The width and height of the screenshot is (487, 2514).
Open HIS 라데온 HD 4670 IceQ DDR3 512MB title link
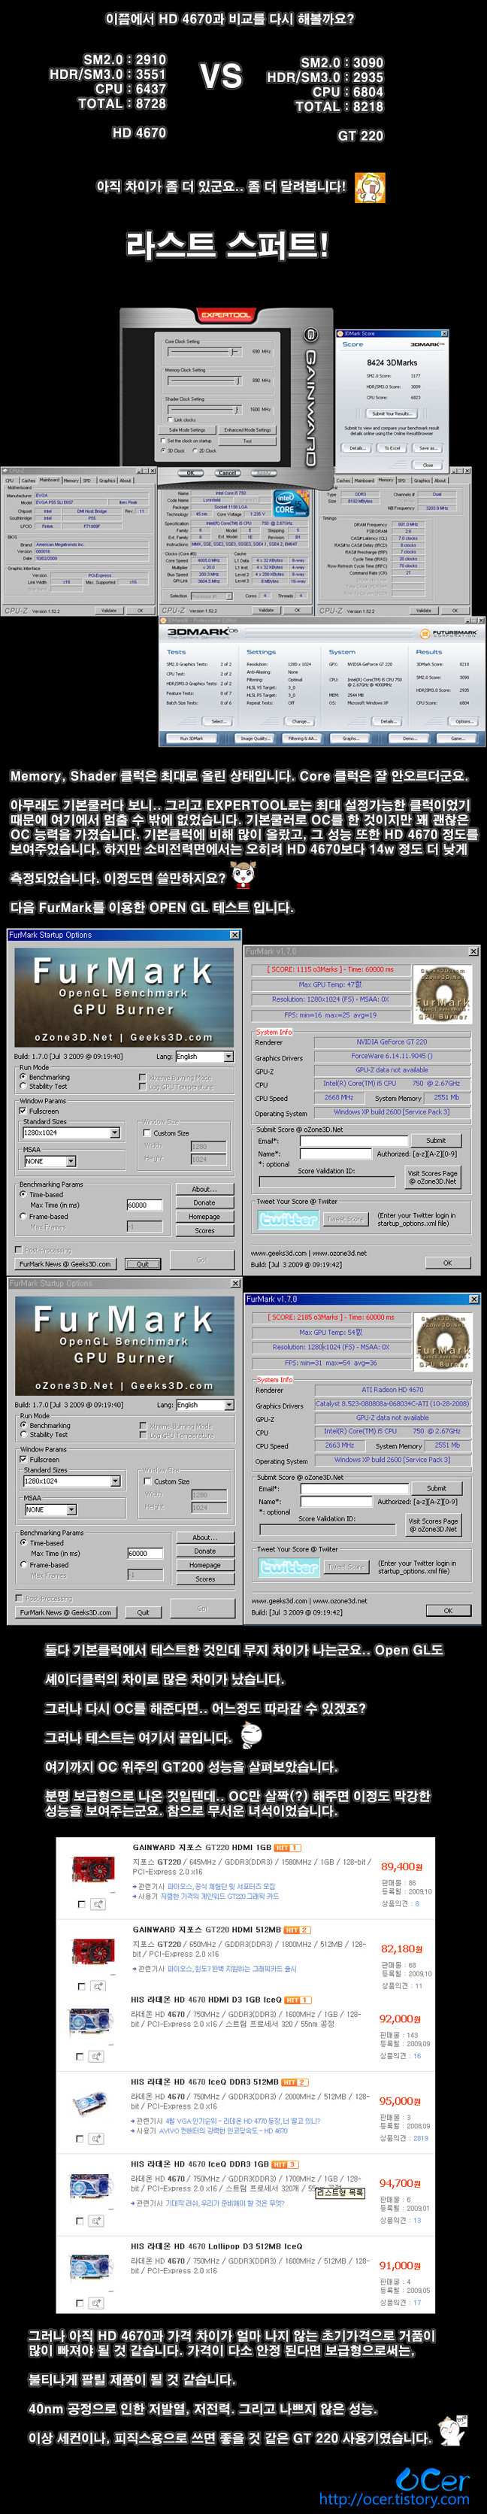click(204, 2082)
